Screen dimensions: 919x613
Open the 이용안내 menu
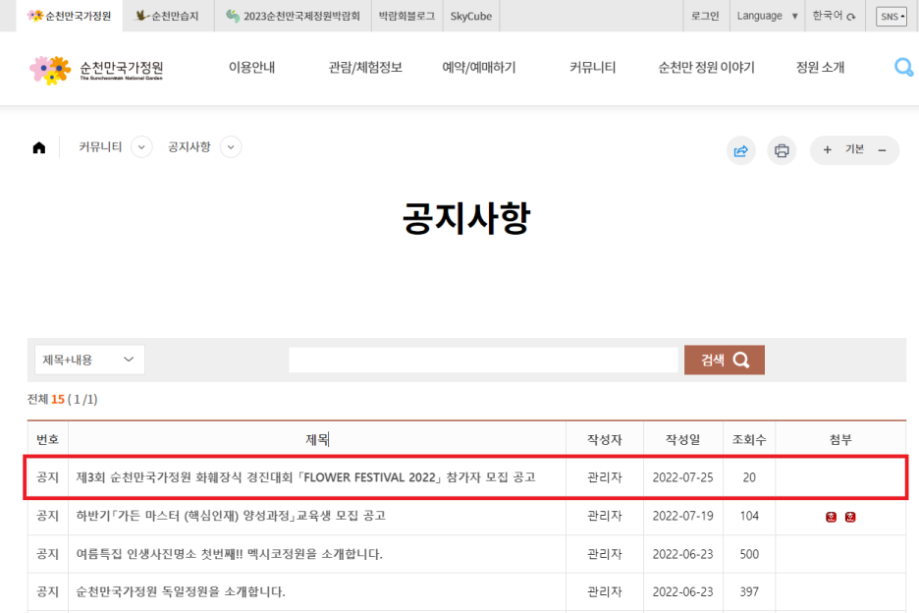point(251,68)
